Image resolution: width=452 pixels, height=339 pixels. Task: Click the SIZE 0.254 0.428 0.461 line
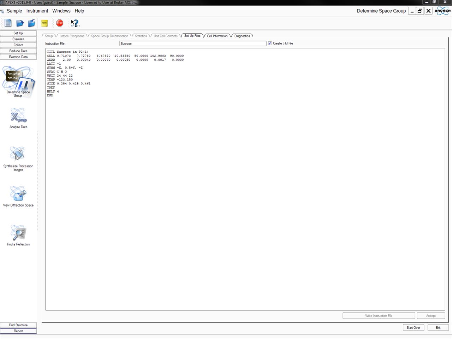coord(69,84)
